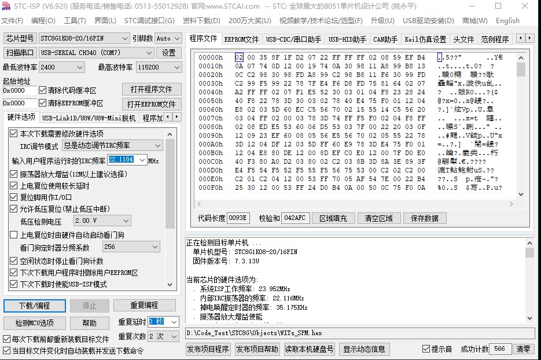The image size is (541, 360).
Task: Switch to USB-CDC/串口助手 tab
Action: coord(293,39)
